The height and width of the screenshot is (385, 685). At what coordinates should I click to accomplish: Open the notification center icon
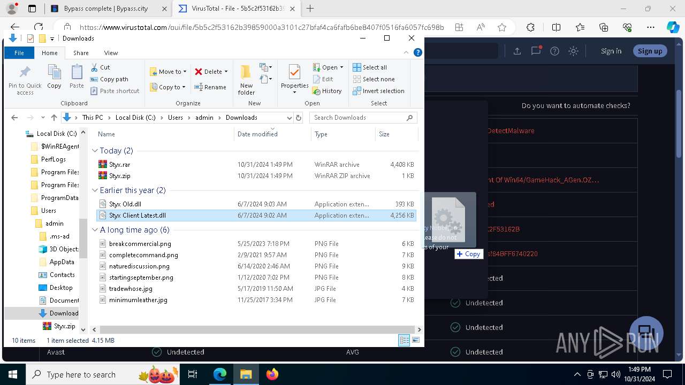click(667, 374)
